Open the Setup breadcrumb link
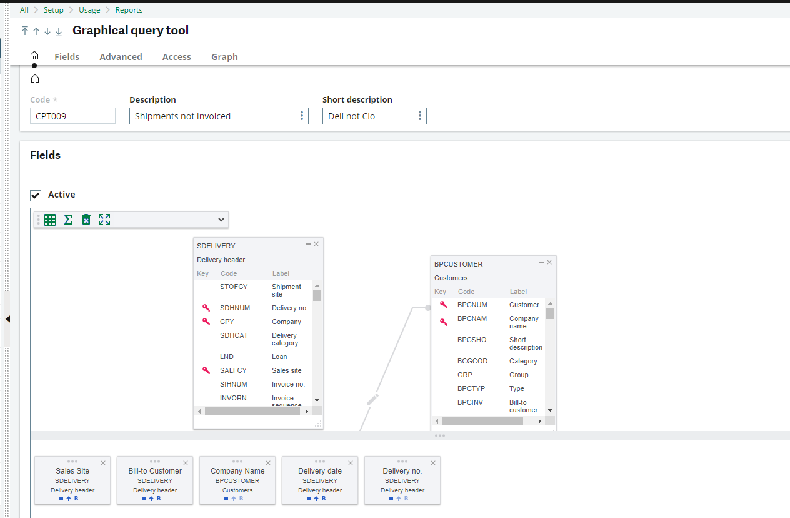The height and width of the screenshot is (518, 790). click(x=54, y=9)
